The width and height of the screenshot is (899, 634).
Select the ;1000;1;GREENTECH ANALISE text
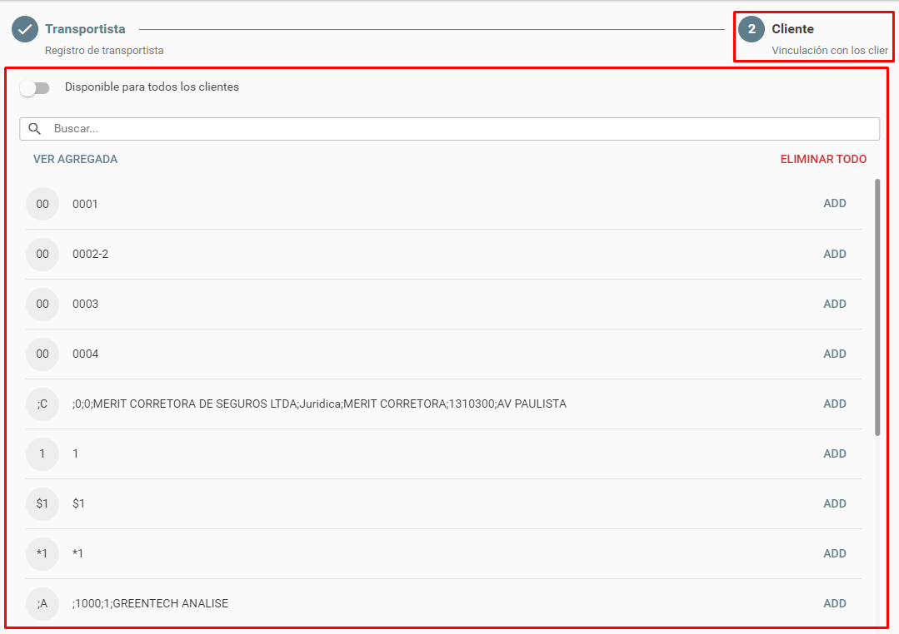tap(150, 603)
